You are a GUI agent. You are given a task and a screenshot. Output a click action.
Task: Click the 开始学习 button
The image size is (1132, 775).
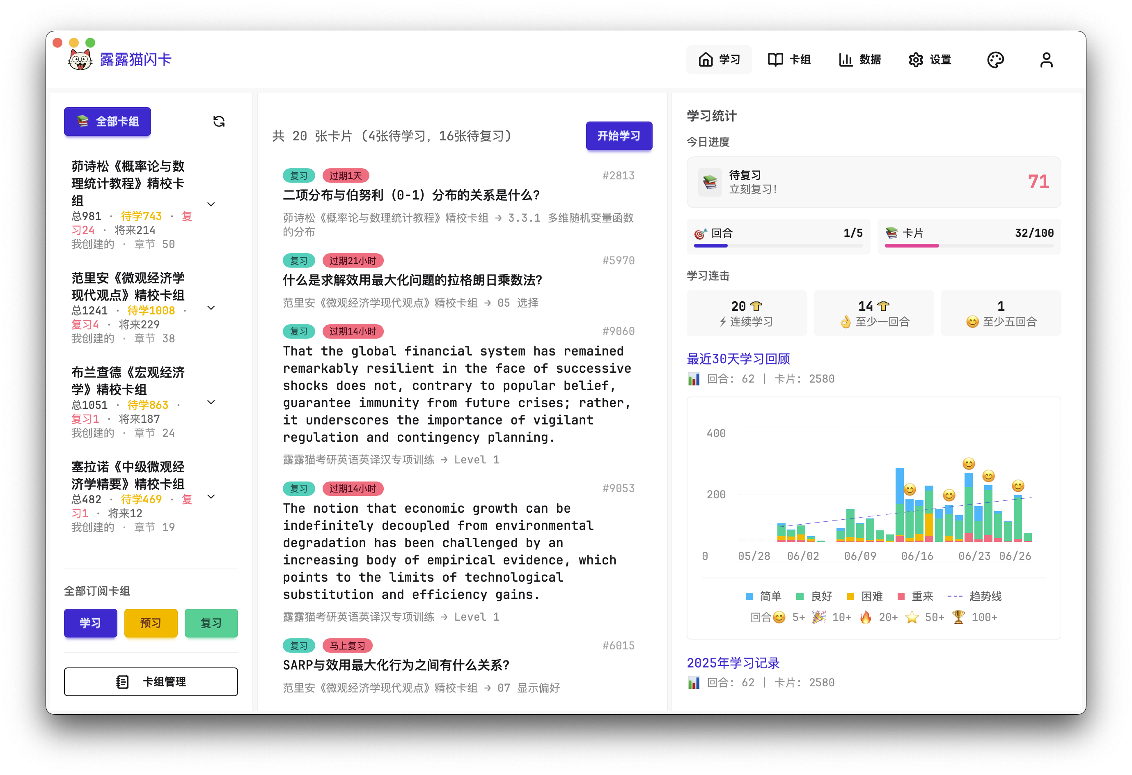(x=619, y=136)
